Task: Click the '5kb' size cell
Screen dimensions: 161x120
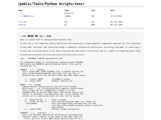Action: 92,16
